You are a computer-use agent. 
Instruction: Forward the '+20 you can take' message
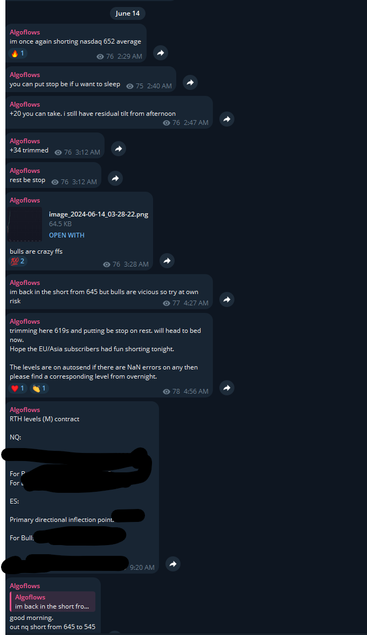[227, 119]
